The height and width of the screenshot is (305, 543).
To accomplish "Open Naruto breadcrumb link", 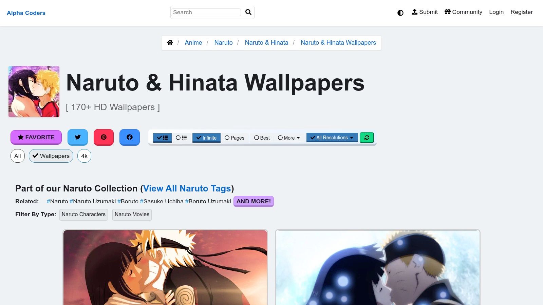I will tap(223, 42).
